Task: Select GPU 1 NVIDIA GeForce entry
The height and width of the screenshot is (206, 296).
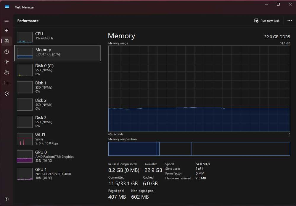Action: [57, 174]
